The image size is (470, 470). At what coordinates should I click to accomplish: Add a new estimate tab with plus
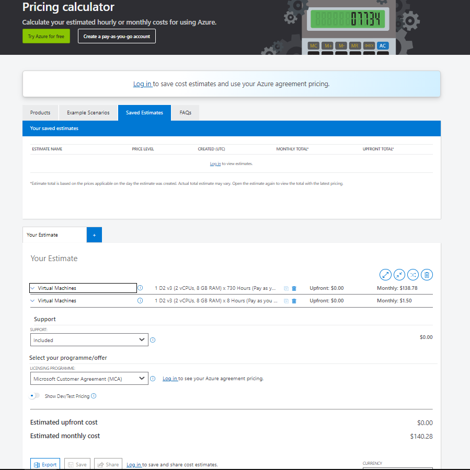point(94,235)
